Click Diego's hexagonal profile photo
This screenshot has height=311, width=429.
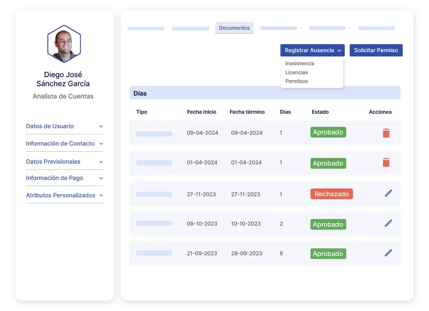coord(64,43)
